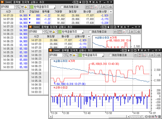Image resolution: width=162 pixels, height=119 pixels.
Task: Click 전일대비 column header in back window
Action: 34,11
